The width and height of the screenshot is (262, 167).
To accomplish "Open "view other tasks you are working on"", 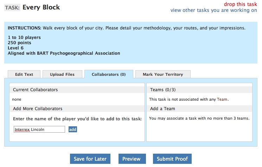I will coord(213,10).
